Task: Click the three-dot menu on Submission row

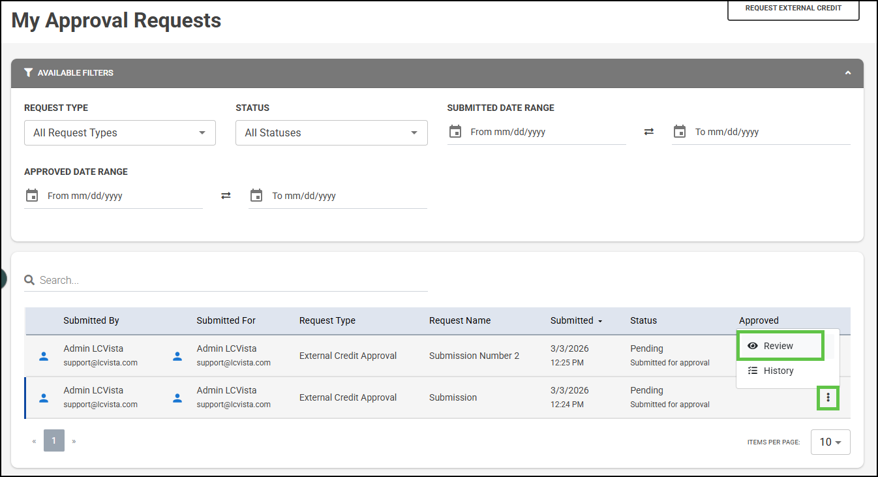Action: [x=828, y=397]
